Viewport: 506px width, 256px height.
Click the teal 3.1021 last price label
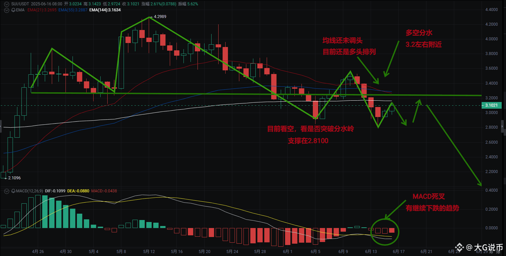pos(491,105)
